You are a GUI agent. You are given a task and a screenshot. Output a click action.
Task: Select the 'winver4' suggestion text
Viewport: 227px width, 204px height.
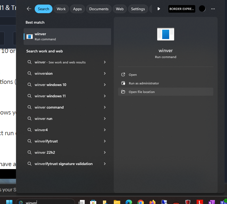coord(41,130)
